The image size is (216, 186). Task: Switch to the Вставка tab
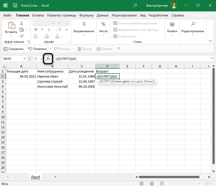(38, 15)
